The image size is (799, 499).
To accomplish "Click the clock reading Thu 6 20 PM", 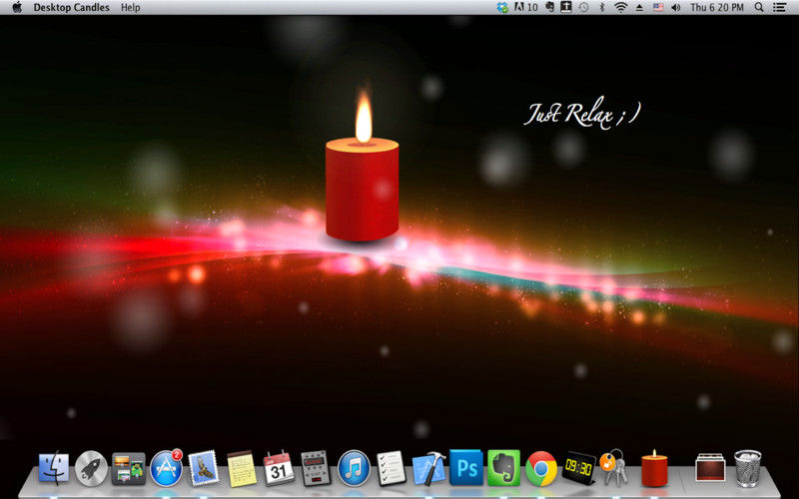I will coord(717,8).
